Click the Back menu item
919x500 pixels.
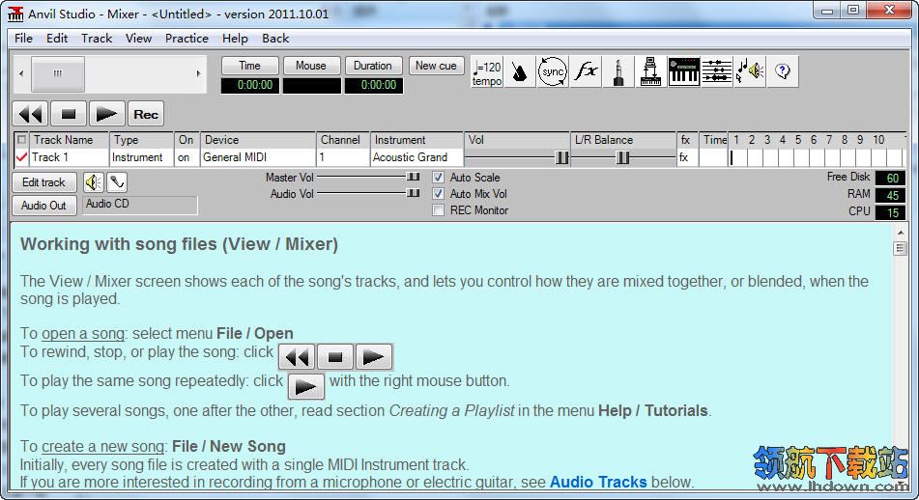click(275, 38)
